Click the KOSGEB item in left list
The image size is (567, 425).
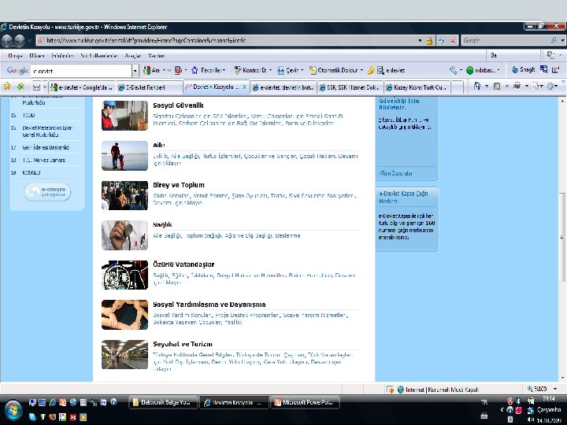pos(31,172)
